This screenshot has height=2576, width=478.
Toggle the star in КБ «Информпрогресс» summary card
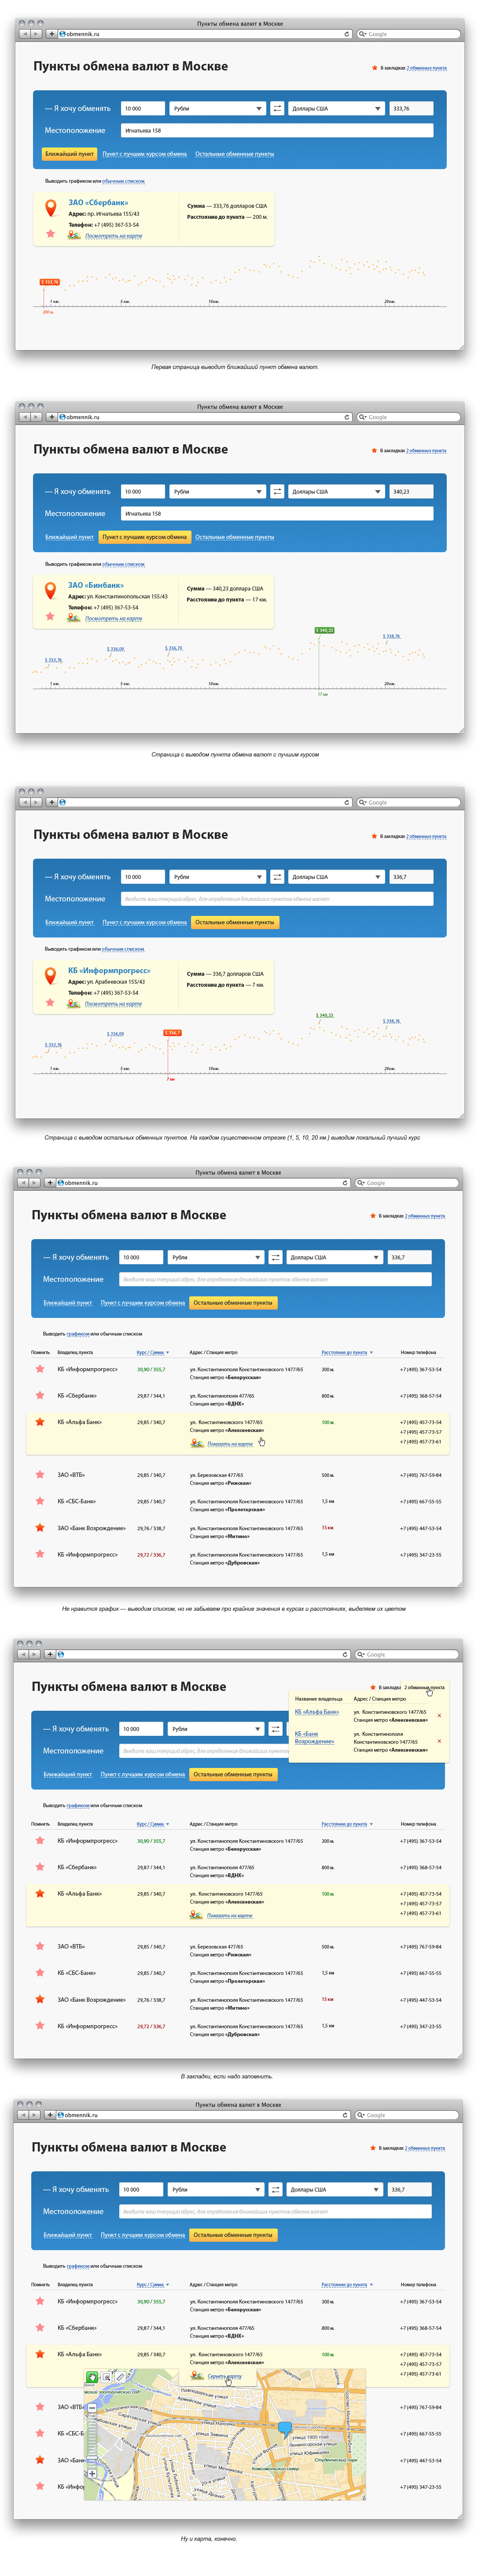pos(50,1001)
